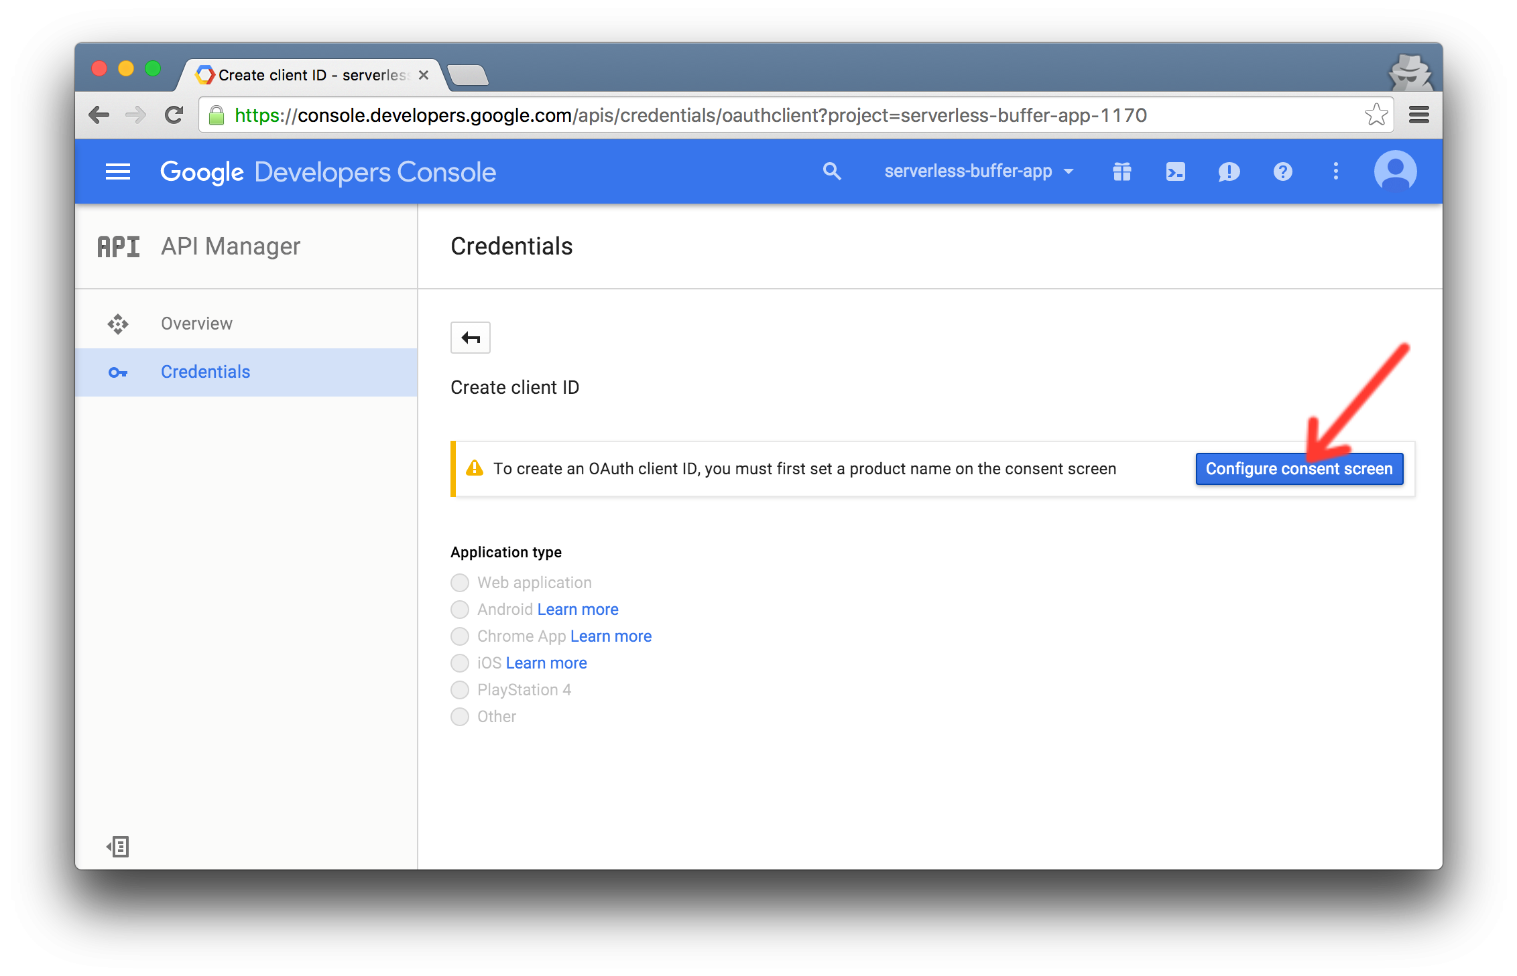Click the Configure consent screen button

(1299, 469)
